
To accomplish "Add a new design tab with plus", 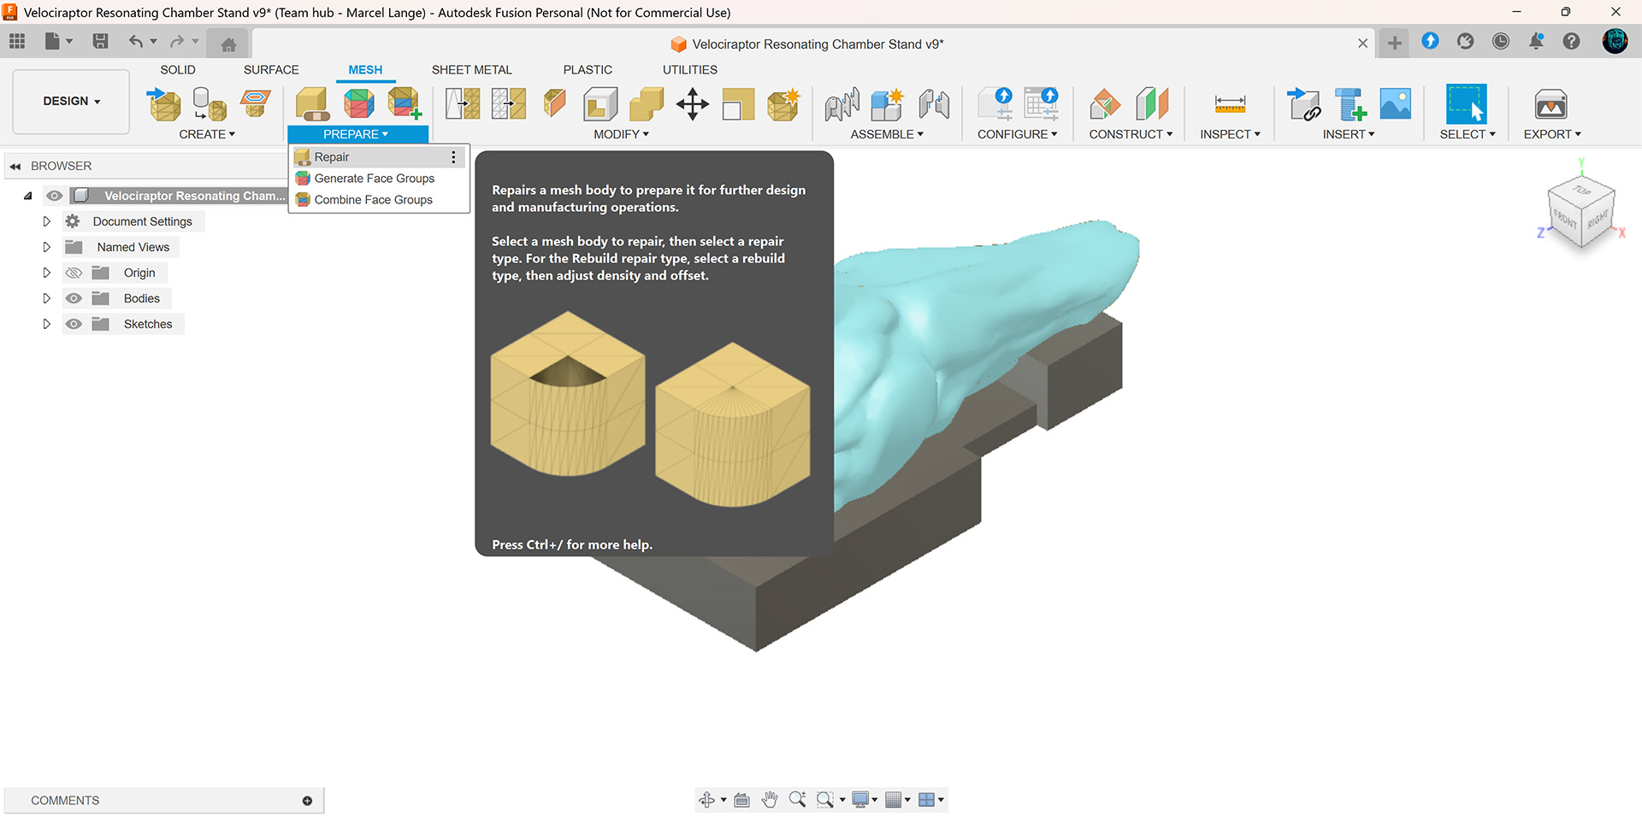I will [x=1394, y=43].
